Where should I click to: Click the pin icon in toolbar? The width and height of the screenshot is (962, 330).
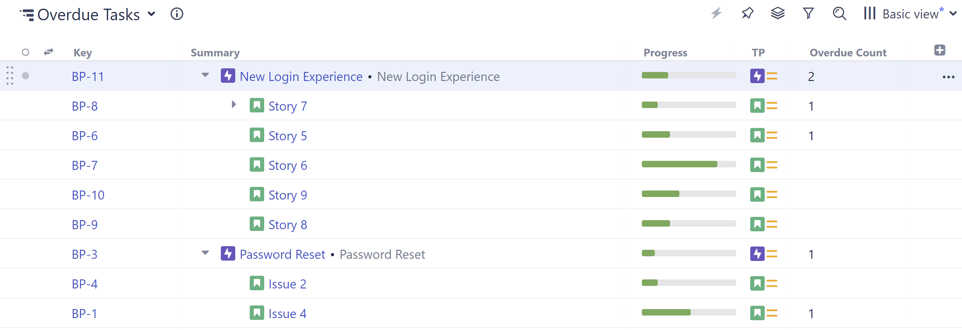[x=747, y=14]
